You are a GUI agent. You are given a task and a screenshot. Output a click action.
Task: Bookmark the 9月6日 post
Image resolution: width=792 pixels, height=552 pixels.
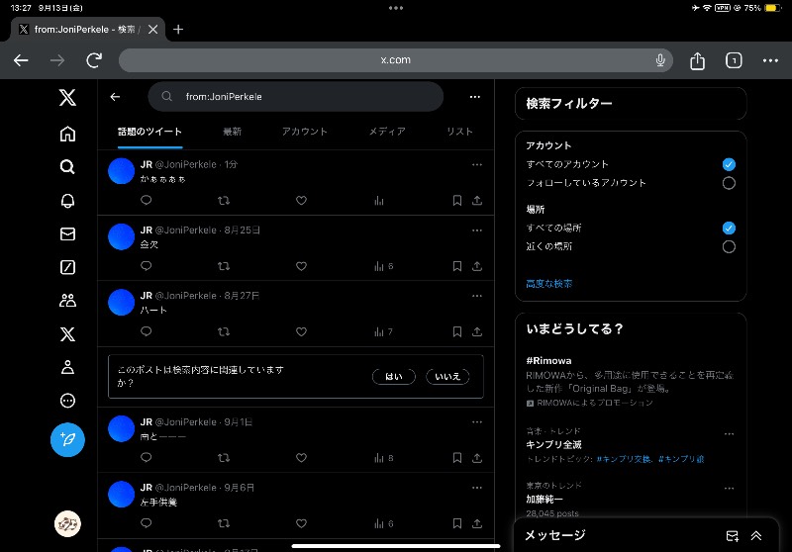click(x=457, y=523)
